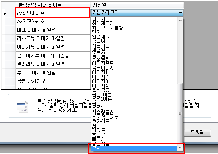The height and width of the screenshot is (154, 218).
Task: Select 옵션종류 in dropdown list
Action: [101, 90]
